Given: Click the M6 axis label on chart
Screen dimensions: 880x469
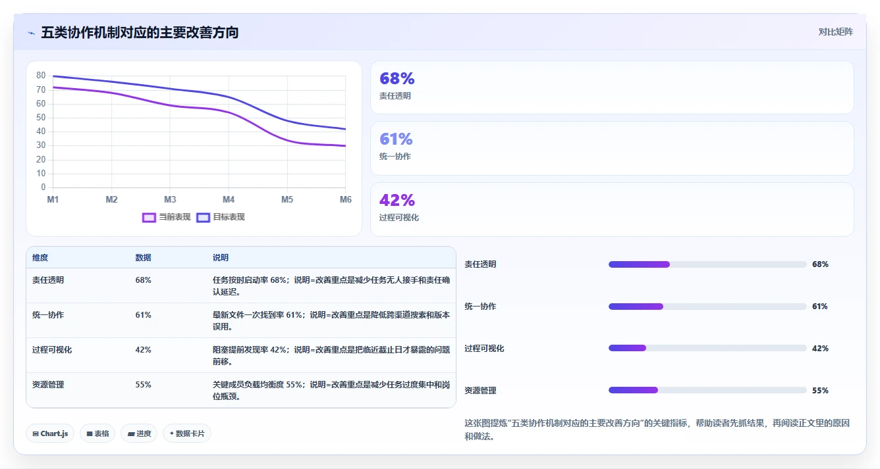Looking at the screenshot, I should 344,199.
